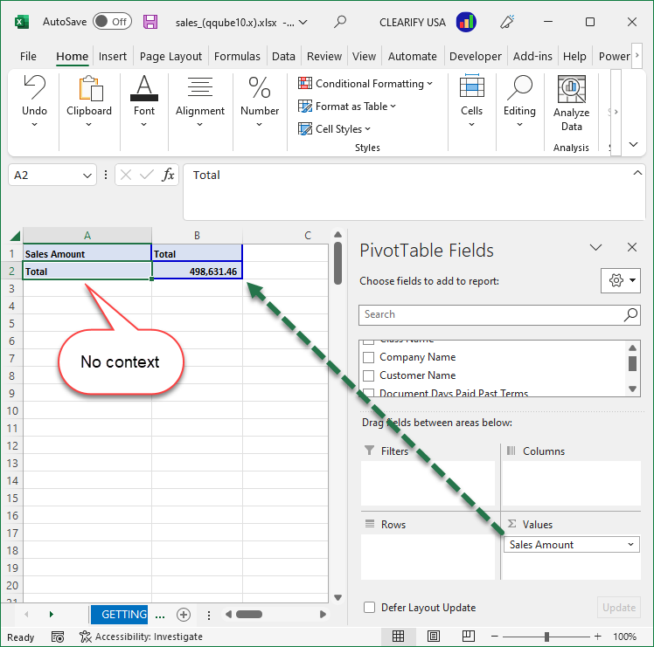
Task: Open PivotTable Fields task pane options chevron
Action: click(595, 247)
